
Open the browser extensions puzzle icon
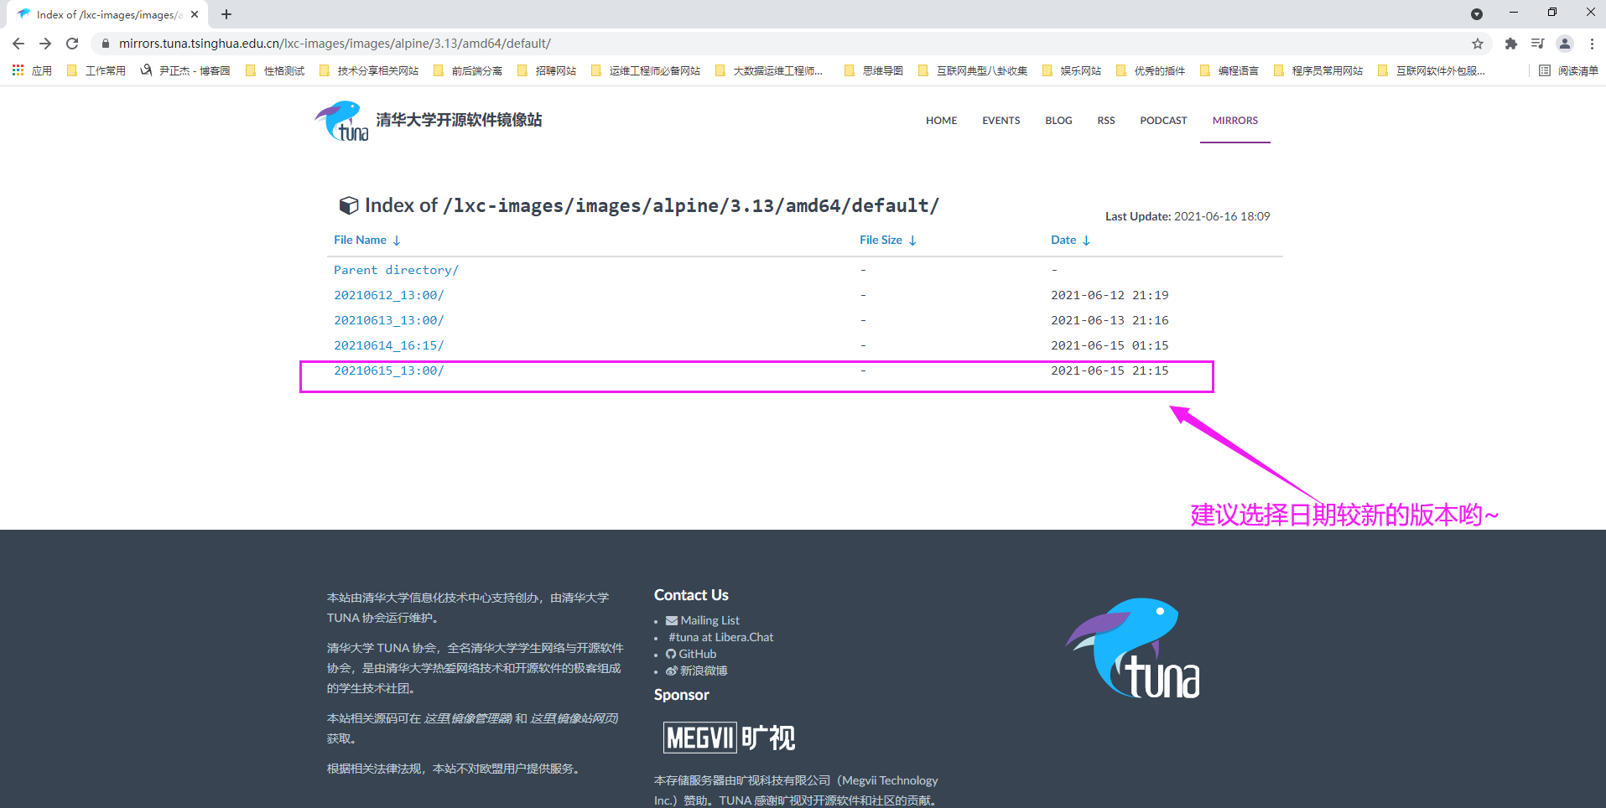(x=1510, y=44)
